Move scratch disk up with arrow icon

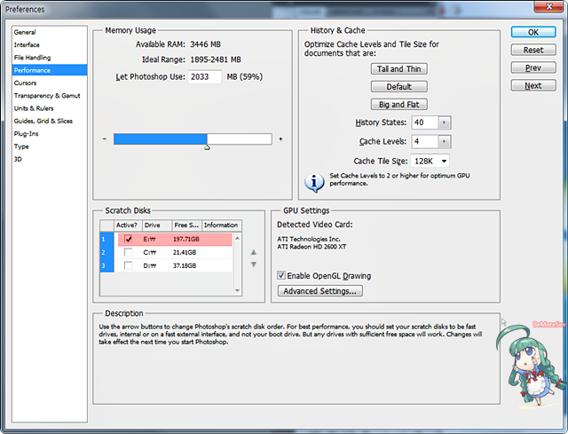[x=254, y=252]
